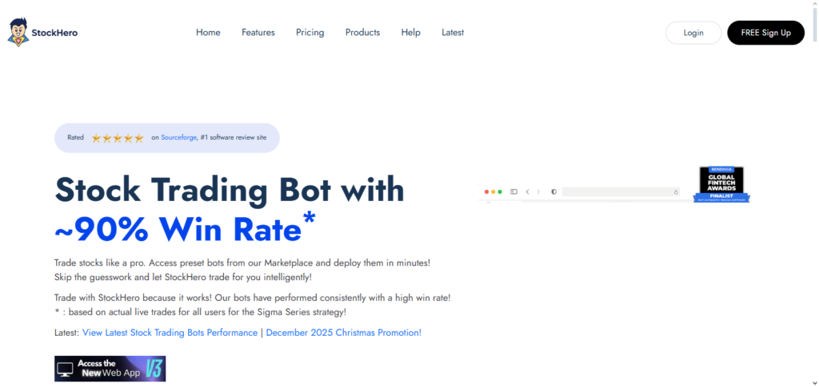Click the page scrollbar up arrow
The image size is (819, 387).
point(814,4)
